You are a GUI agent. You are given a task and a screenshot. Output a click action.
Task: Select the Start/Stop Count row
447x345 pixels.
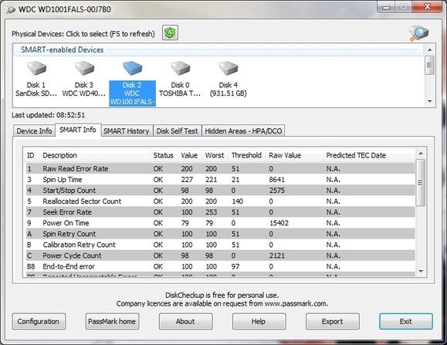pyautogui.click(x=220, y=191)
